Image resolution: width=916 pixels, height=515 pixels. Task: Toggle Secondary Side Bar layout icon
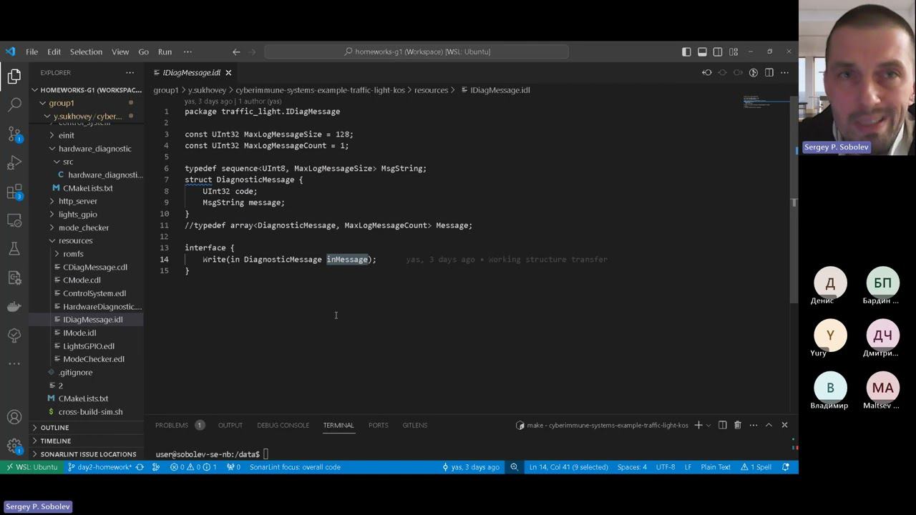click(x=718, y=51)
